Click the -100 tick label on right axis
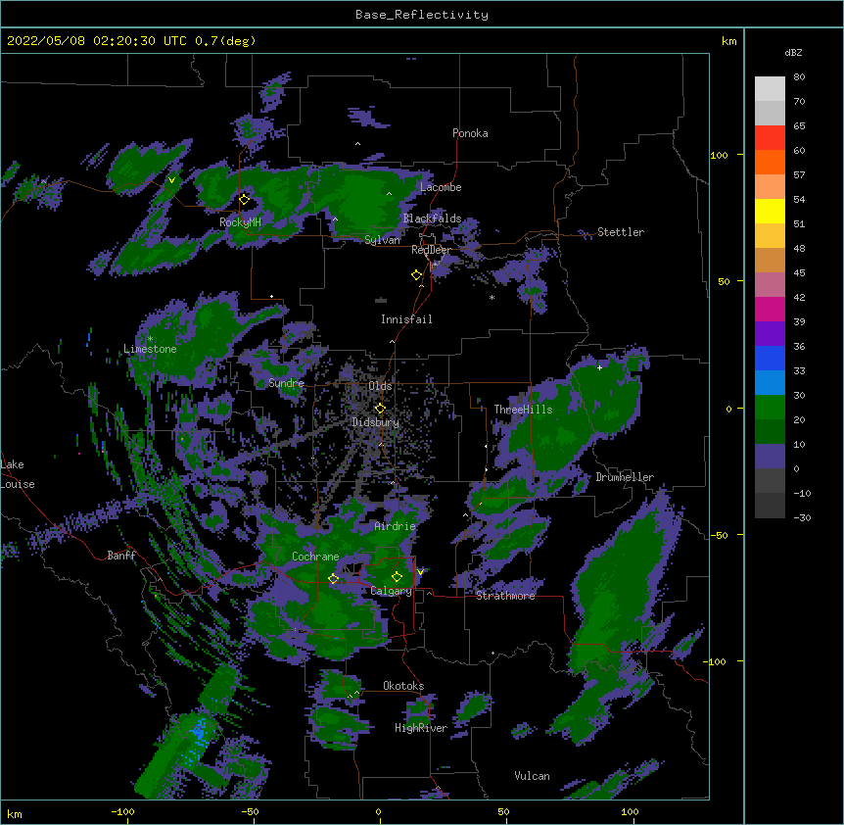The image size is (844, 825). (716, 661)
